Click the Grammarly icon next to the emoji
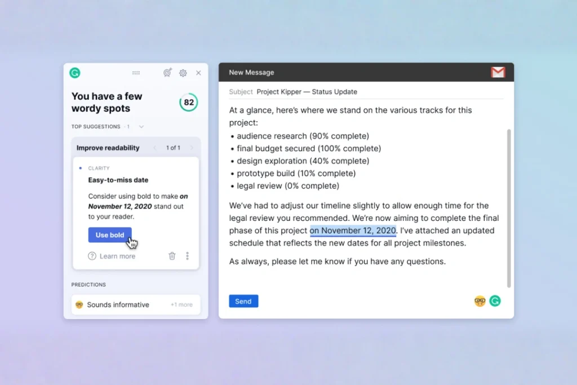 tap(495, 302)
